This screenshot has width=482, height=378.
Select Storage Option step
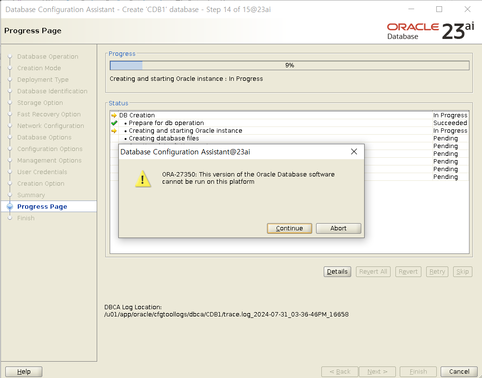pyautogui.click(x=40, y=102)
